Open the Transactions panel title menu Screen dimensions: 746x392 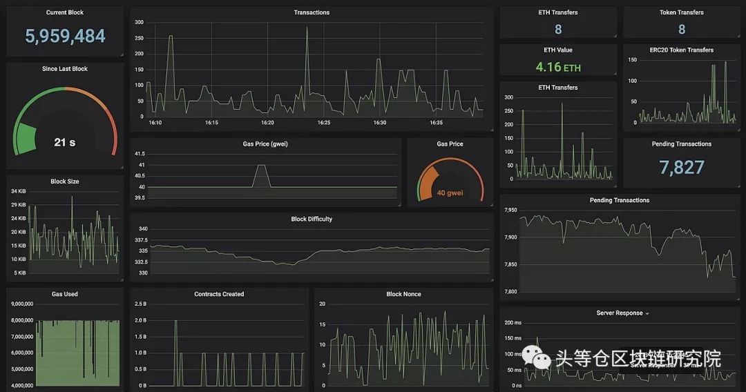point(312,12)
